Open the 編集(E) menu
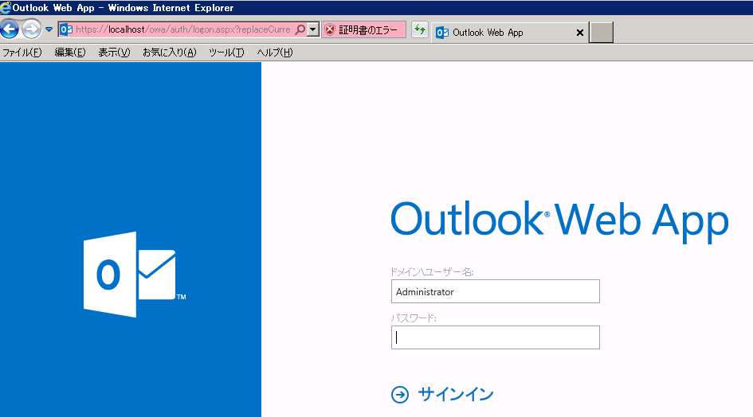 tap(70, 53)
